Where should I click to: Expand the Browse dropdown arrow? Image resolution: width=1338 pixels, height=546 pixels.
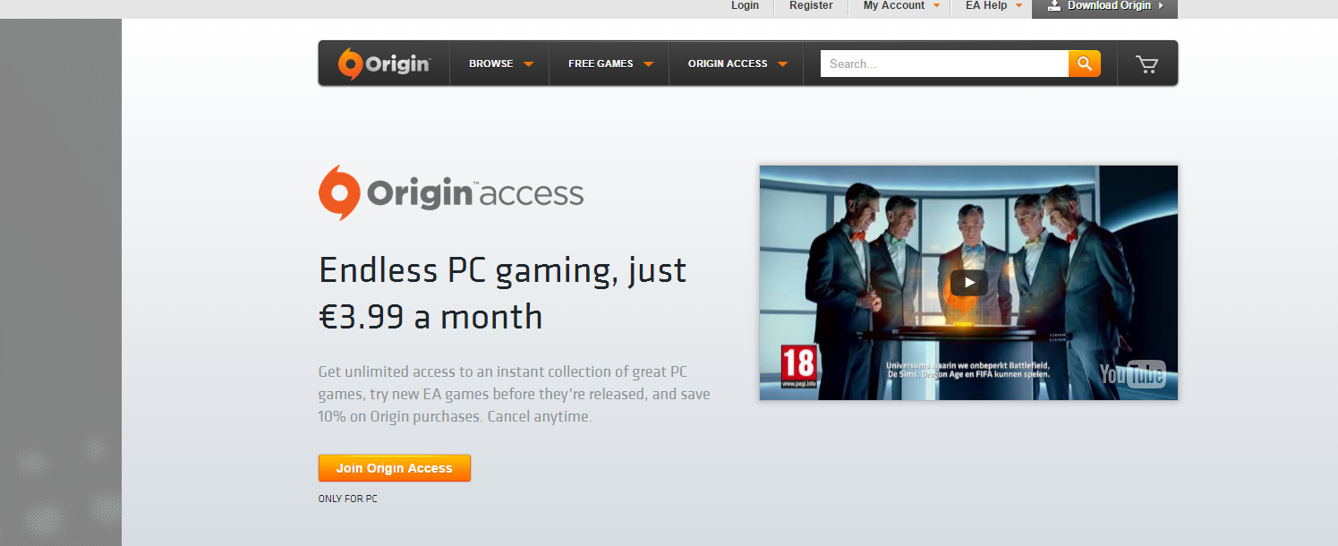coord(528,64)
